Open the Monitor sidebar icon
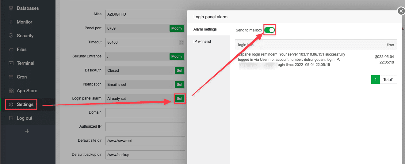 11,22
